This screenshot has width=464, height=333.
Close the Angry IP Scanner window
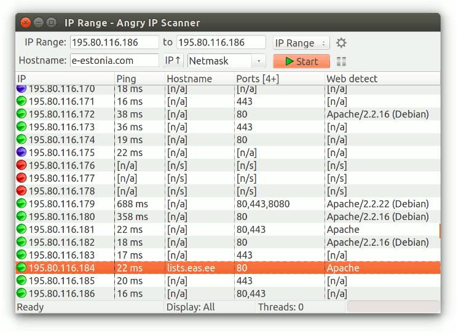pos(26,23)
